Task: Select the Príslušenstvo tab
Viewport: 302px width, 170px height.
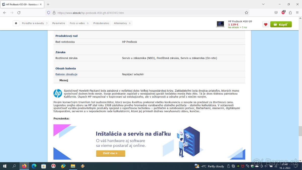Action: (x=101, y=23)
